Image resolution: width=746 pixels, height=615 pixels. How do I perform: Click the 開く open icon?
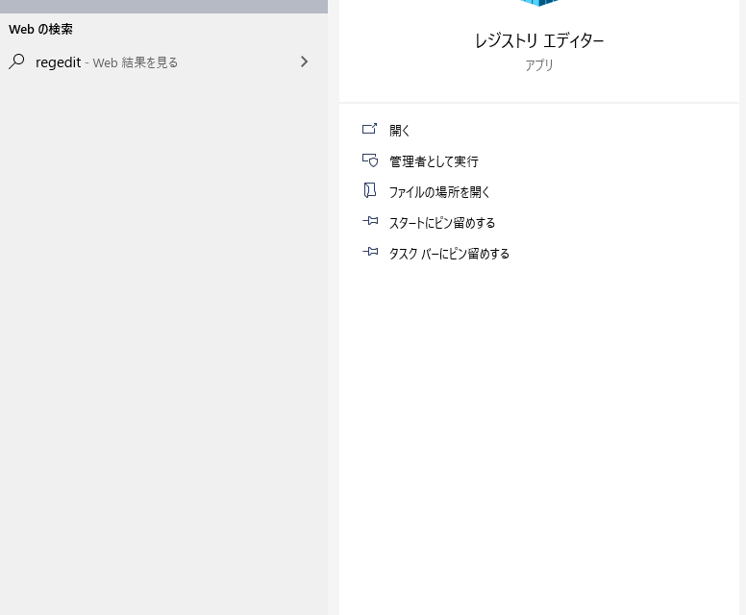click(370, 129)
